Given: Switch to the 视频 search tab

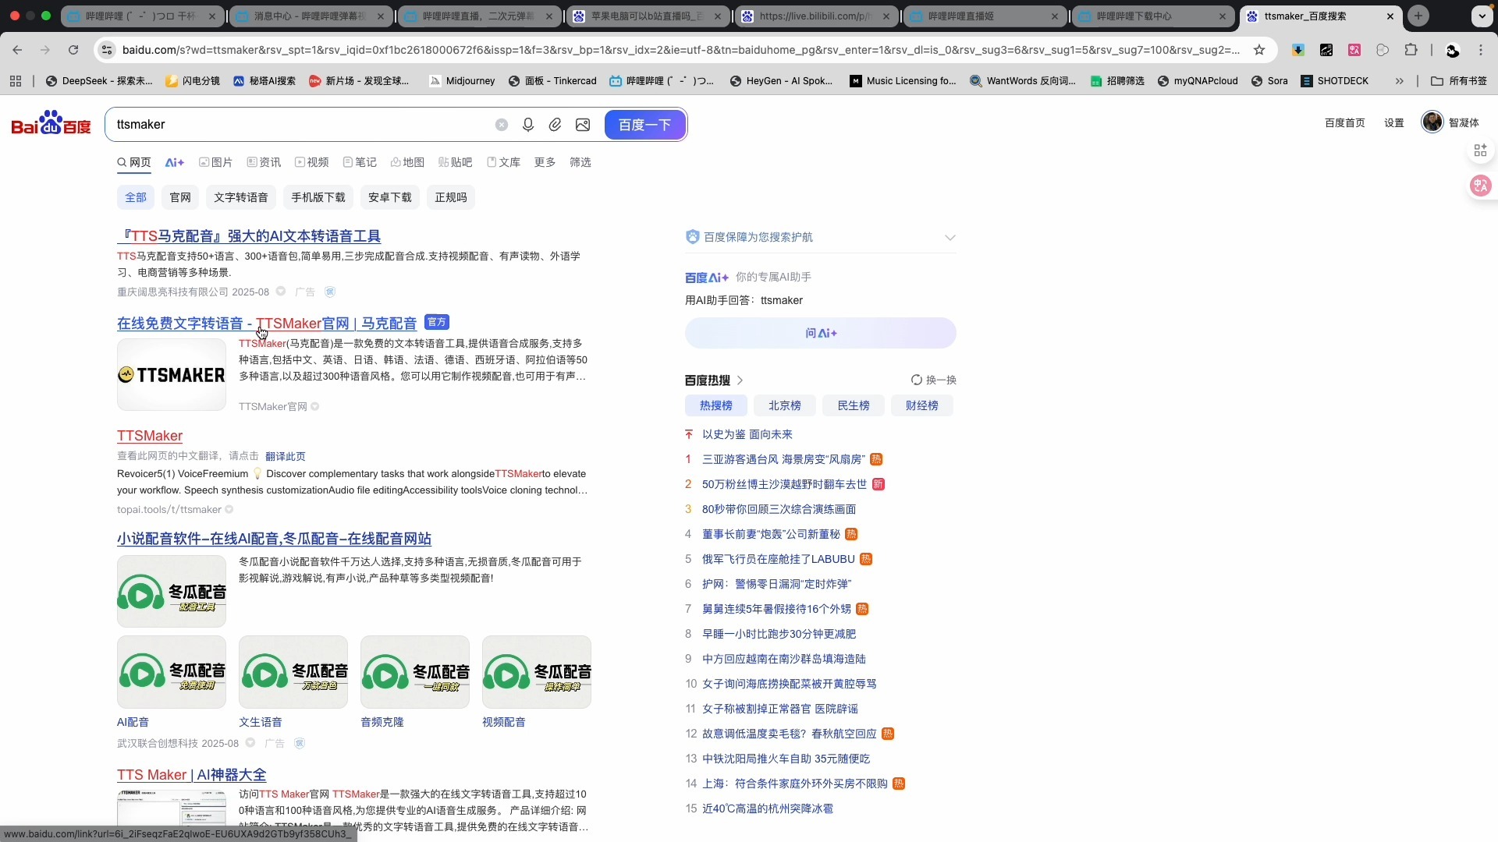Looking at the screenshot, I should click(x=311, y=162).
